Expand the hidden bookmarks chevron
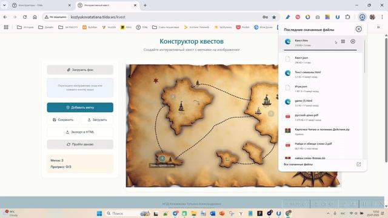Image resolution: width=388 pixels, height=218 pixels. click(378, 27)
